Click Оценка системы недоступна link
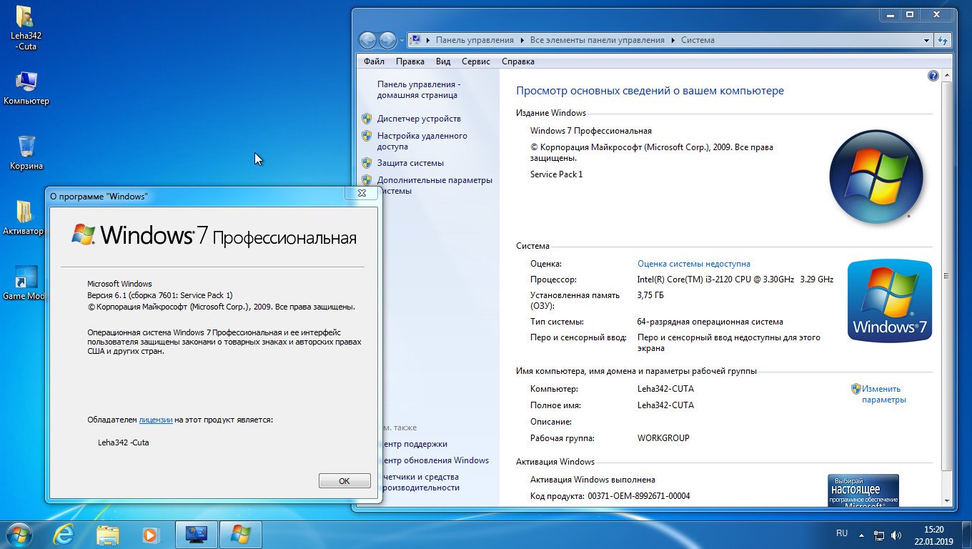Viewport: 972px width, 549px height. tap(694, 264)
